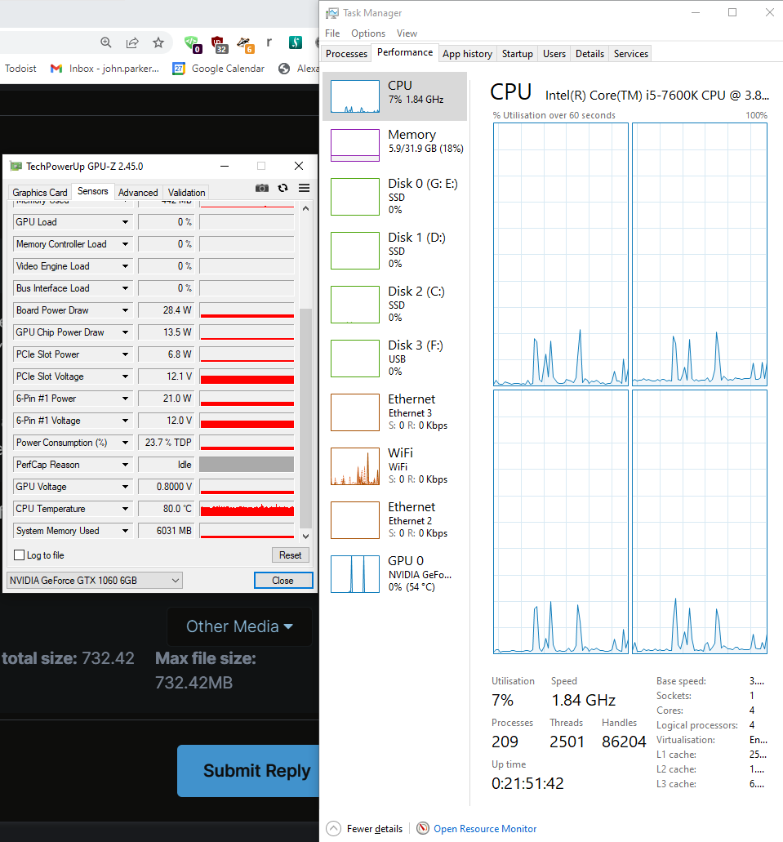Screen dimensions: 783x842
Task: Open GPU-Z hamburger menu icon
Action: [304, 188]
